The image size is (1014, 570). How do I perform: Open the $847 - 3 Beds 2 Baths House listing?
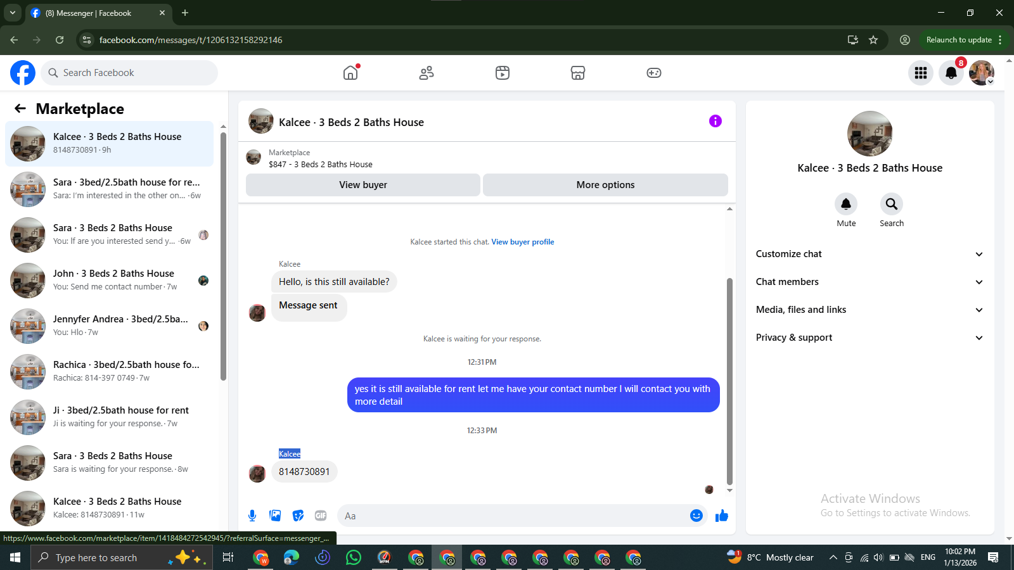coord(321,165)
